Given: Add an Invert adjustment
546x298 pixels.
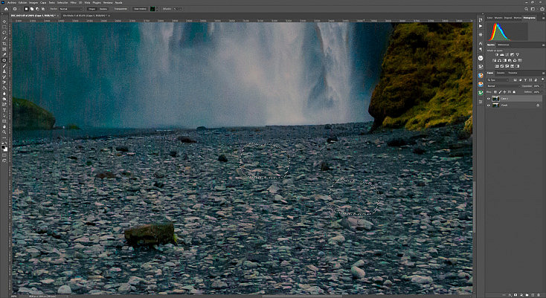Looking at the screenshot, I should click(497, 66).
